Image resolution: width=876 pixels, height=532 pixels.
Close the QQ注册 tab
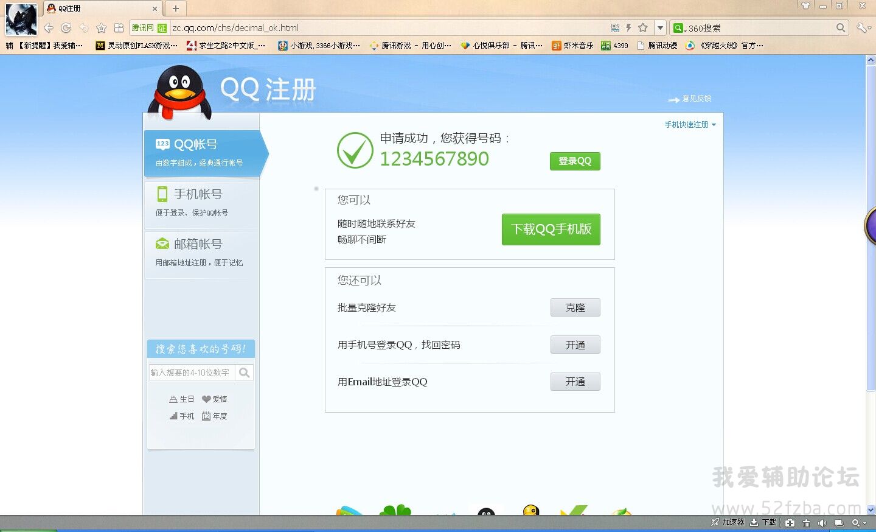[155, 9]
